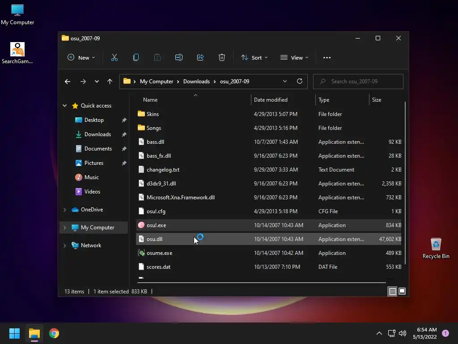Open the notification badge in the taskbar
Viewport: 458px width, 344px height.
(445, 333)
